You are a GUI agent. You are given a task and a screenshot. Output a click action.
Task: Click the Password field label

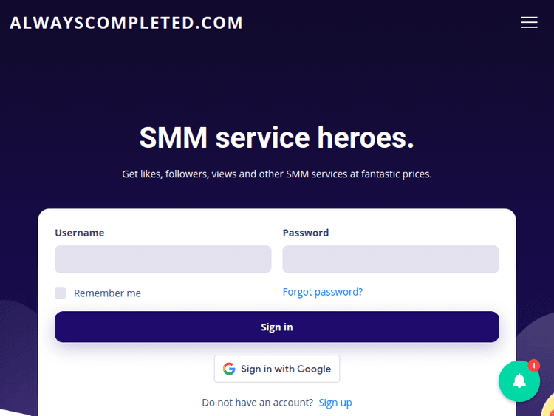click(x=306, y=233)
